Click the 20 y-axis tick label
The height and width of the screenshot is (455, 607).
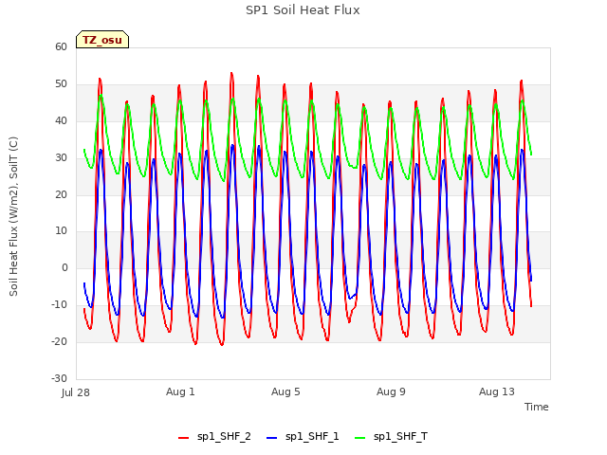61,194
